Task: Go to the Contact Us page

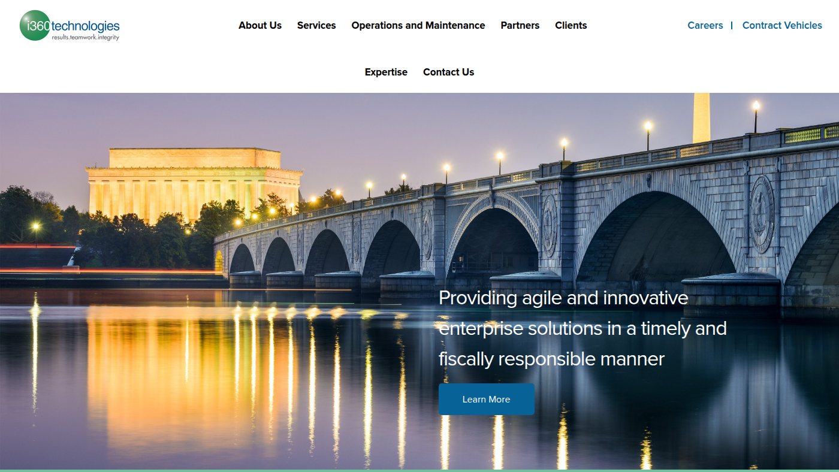Action: tap(448, 72)
